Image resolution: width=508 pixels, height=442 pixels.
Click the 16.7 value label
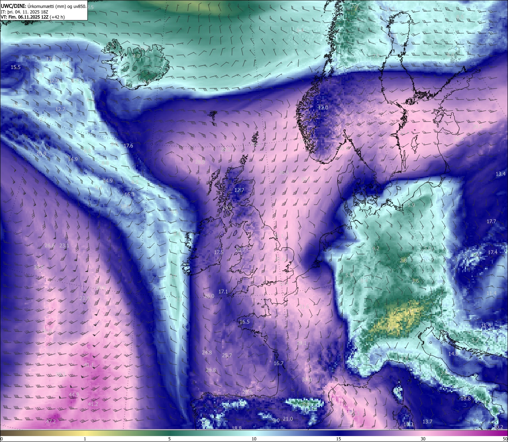pos(279,364)
